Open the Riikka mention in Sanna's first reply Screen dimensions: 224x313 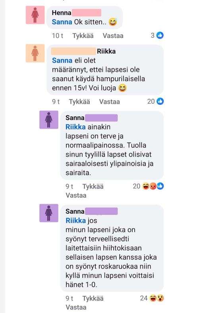tap(75, 127)
